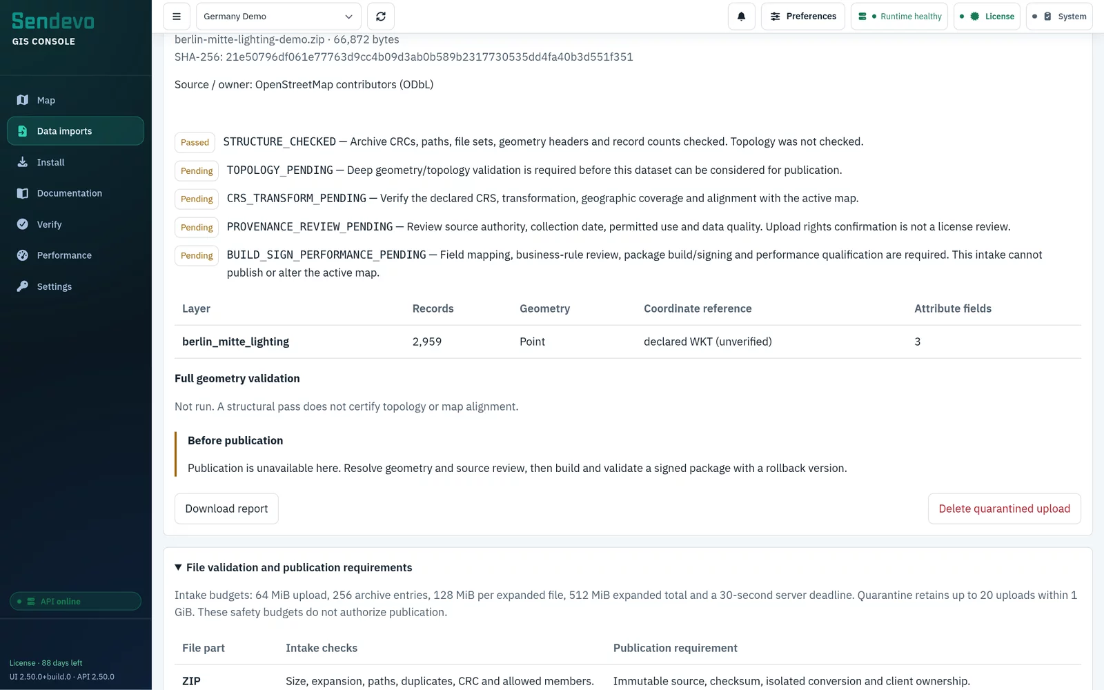
Task: Click the berlin_mitte_lighting layer name
Action: 235,342
